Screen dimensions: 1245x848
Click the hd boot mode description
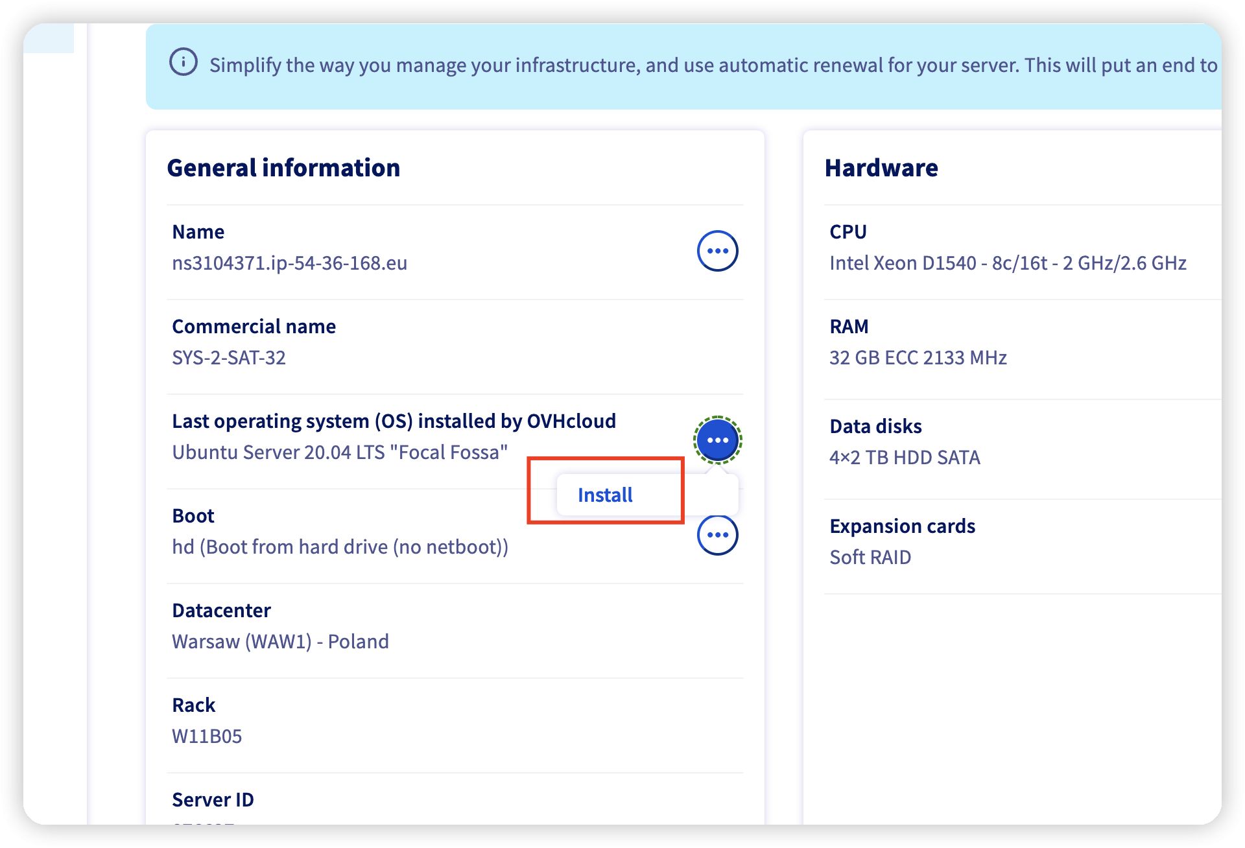[x=340, y=547]
